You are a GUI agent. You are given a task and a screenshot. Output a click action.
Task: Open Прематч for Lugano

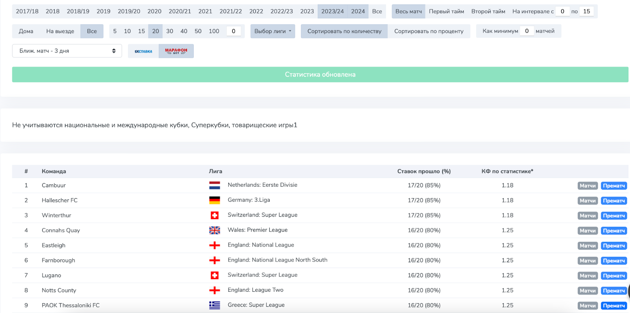(614, 276)
